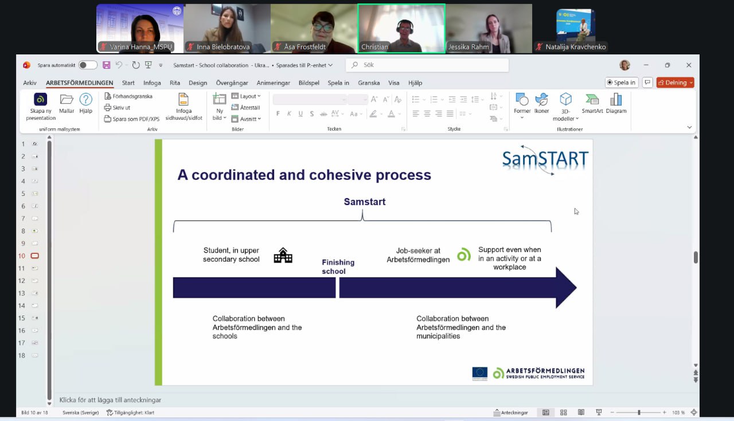
Task: Click Spara som PDF/XPS
Action: tap(132, 119)
